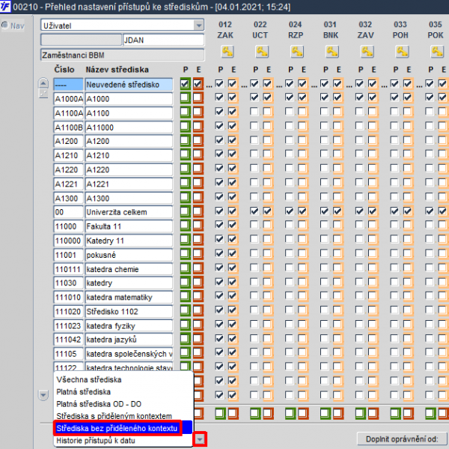Select Střediska s přiděleným kontextem
Viewport: 449px width, 449px height.
123,416
